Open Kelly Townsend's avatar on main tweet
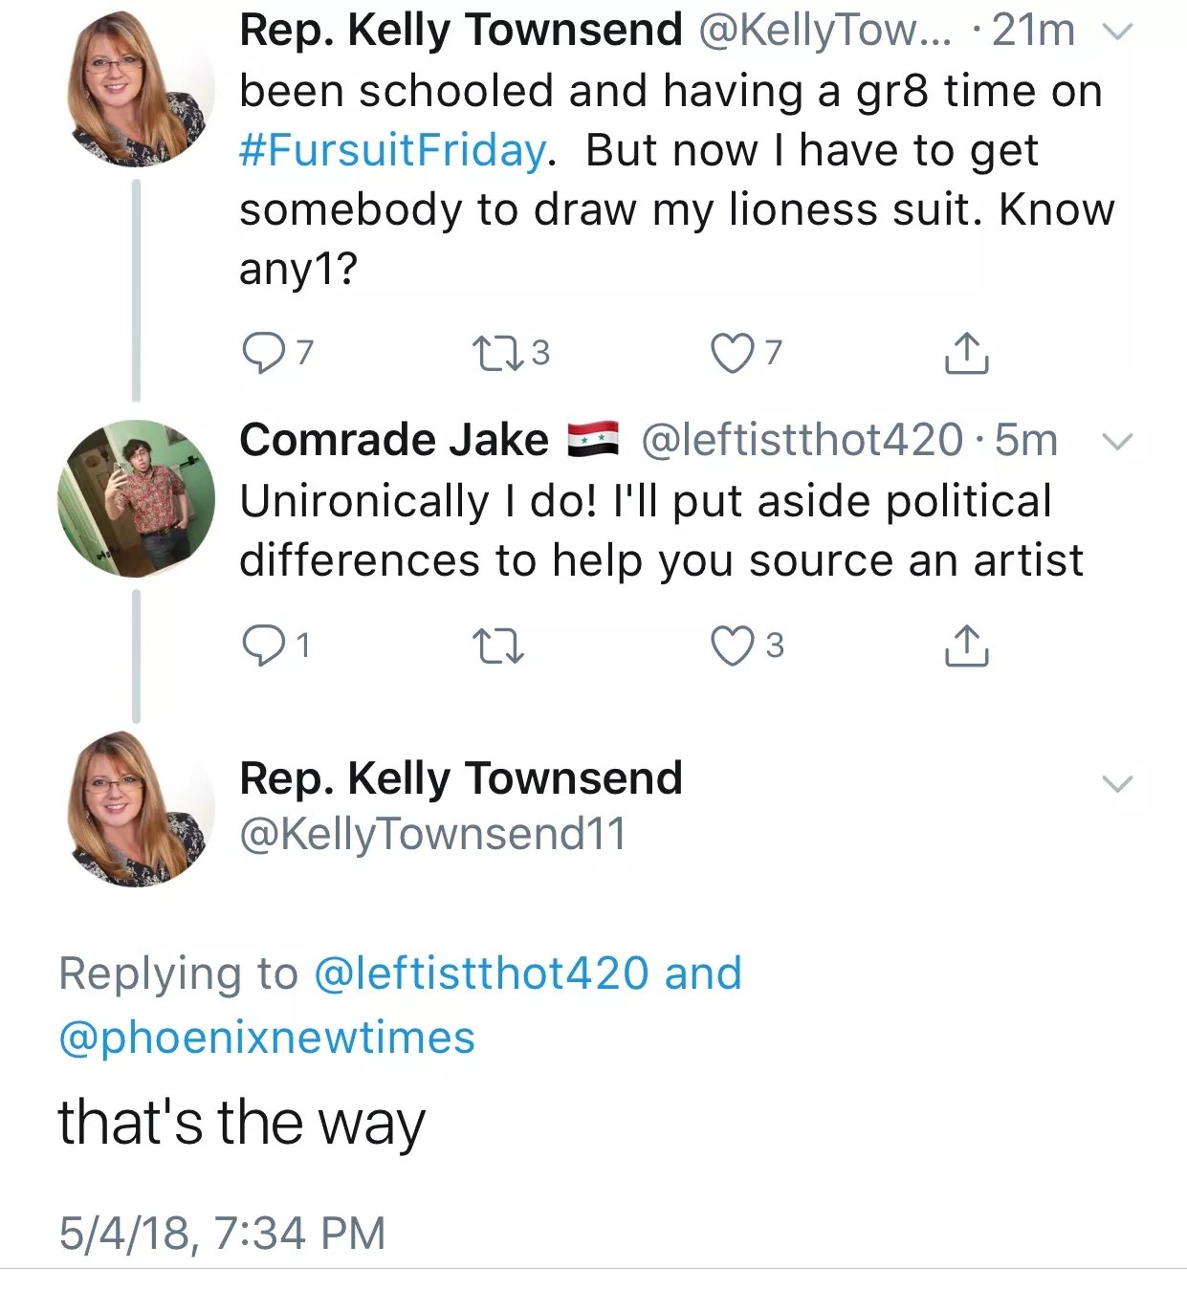 coord(139,809)
